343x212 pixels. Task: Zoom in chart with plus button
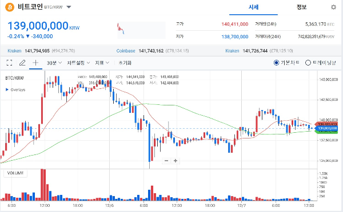(176, 161)
